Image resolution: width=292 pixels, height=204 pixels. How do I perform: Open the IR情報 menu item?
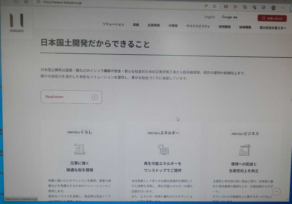pos(173,26)
